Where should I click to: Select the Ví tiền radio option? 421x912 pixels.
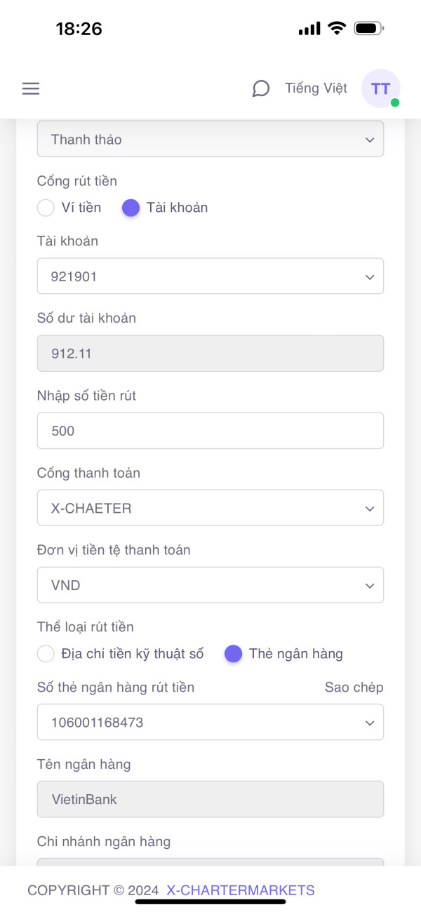pos(46,208)
